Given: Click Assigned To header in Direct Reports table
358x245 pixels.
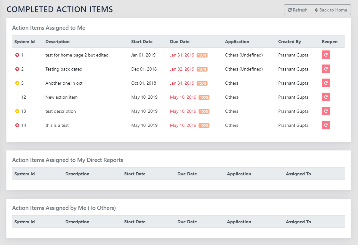Looking at the screenshot, I should point(298,174).
